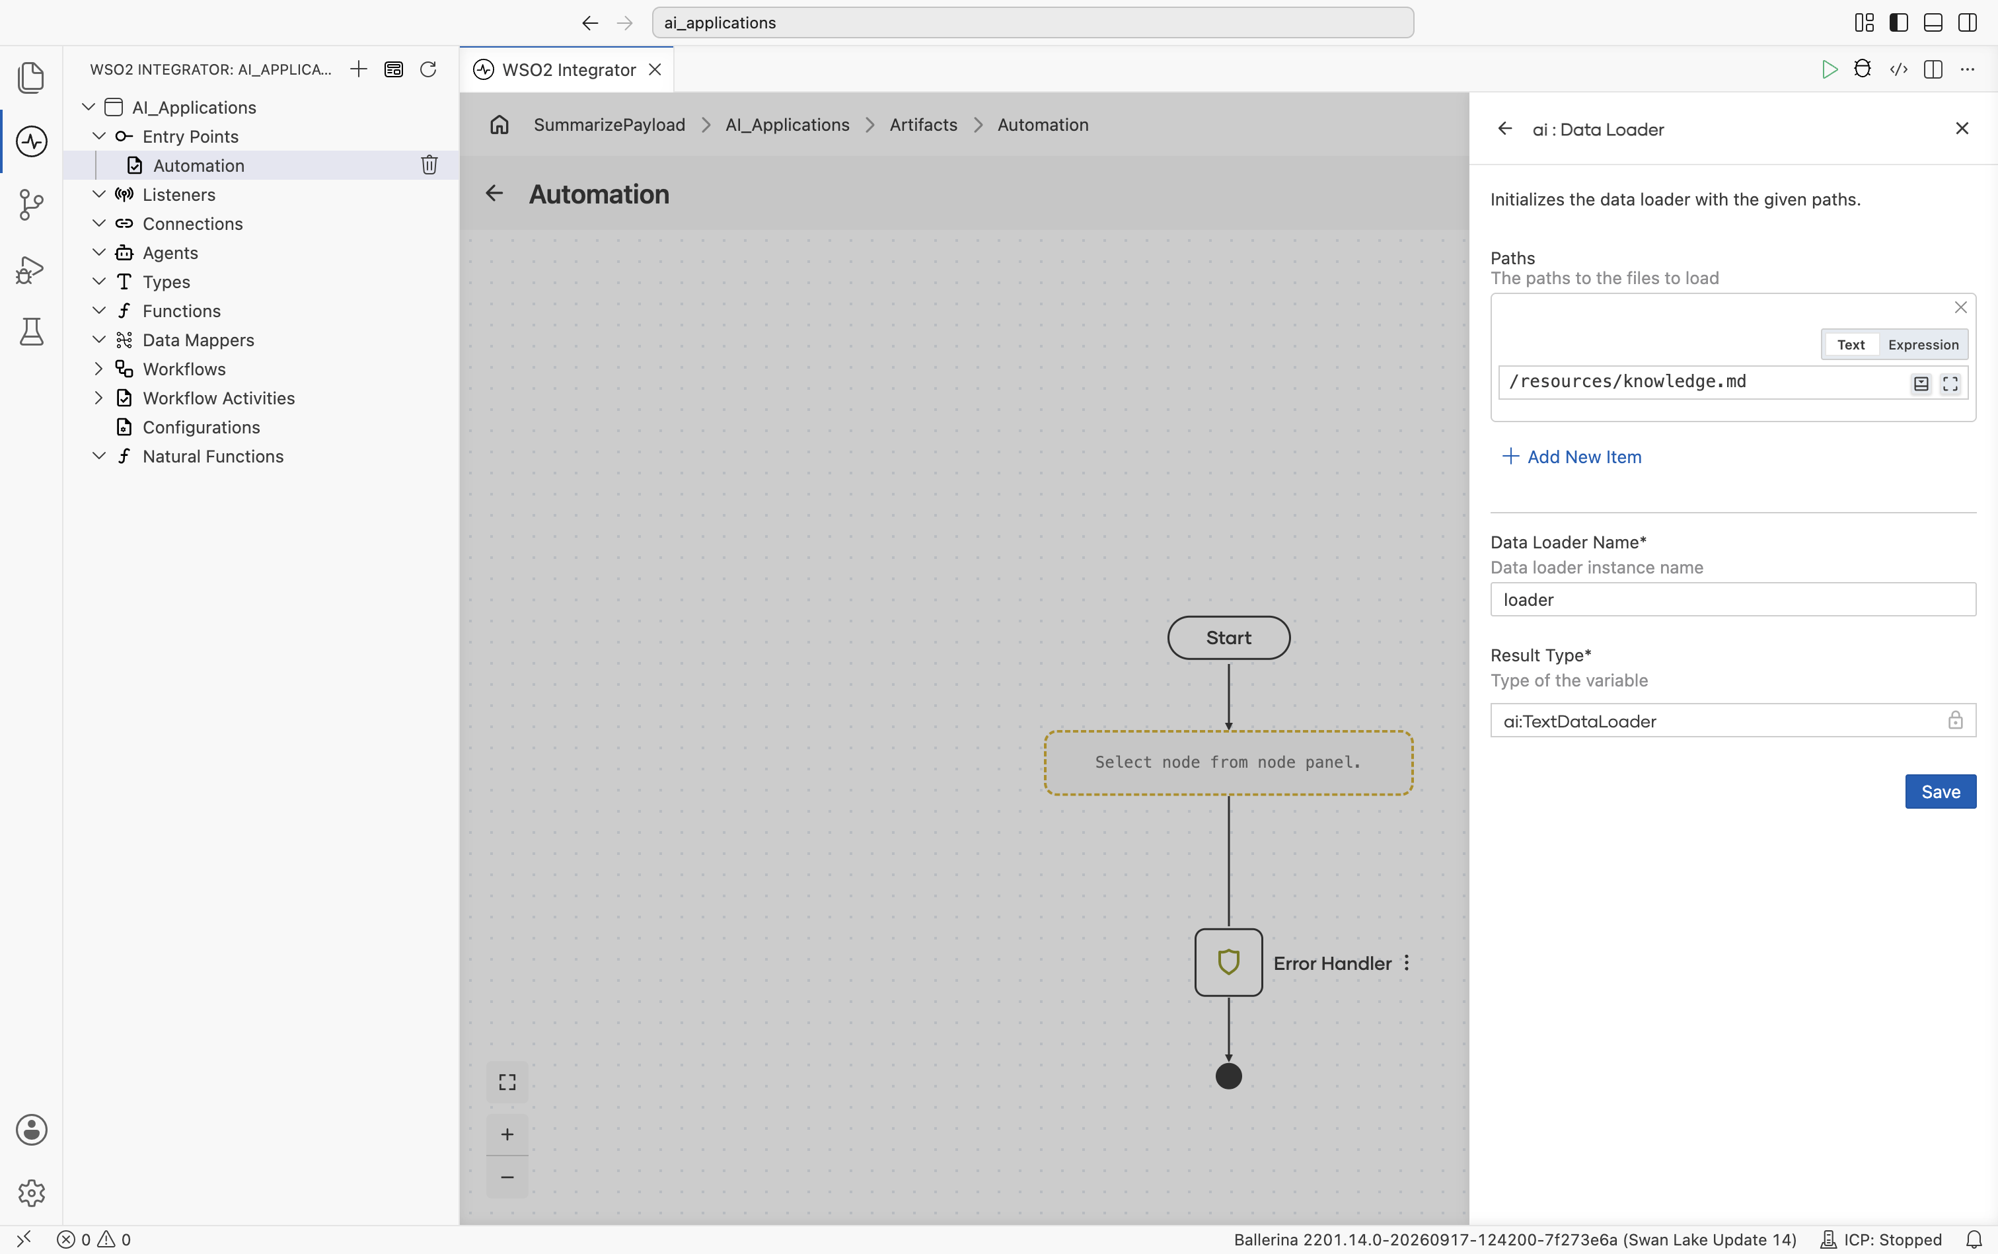This screenshot has height=1254, width=1998.
Task: Switch path input to Text mode
Action: pyautogui.click(x=1851, y=345)
